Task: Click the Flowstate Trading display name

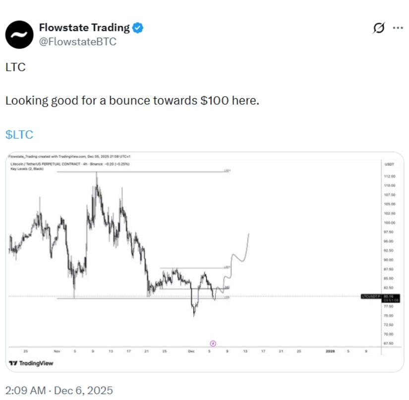Action: (x=85, y=28)
